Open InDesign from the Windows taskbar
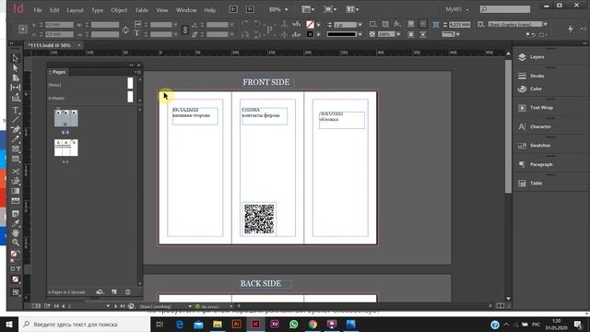Viewport: 590px width, 332px height. (255, 324)
